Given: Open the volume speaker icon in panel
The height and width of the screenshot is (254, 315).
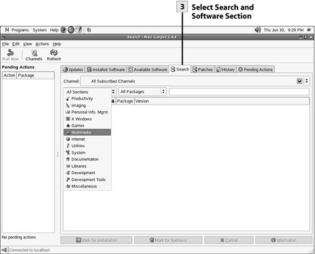Looking at the screenshot, I should click(258, 30).
